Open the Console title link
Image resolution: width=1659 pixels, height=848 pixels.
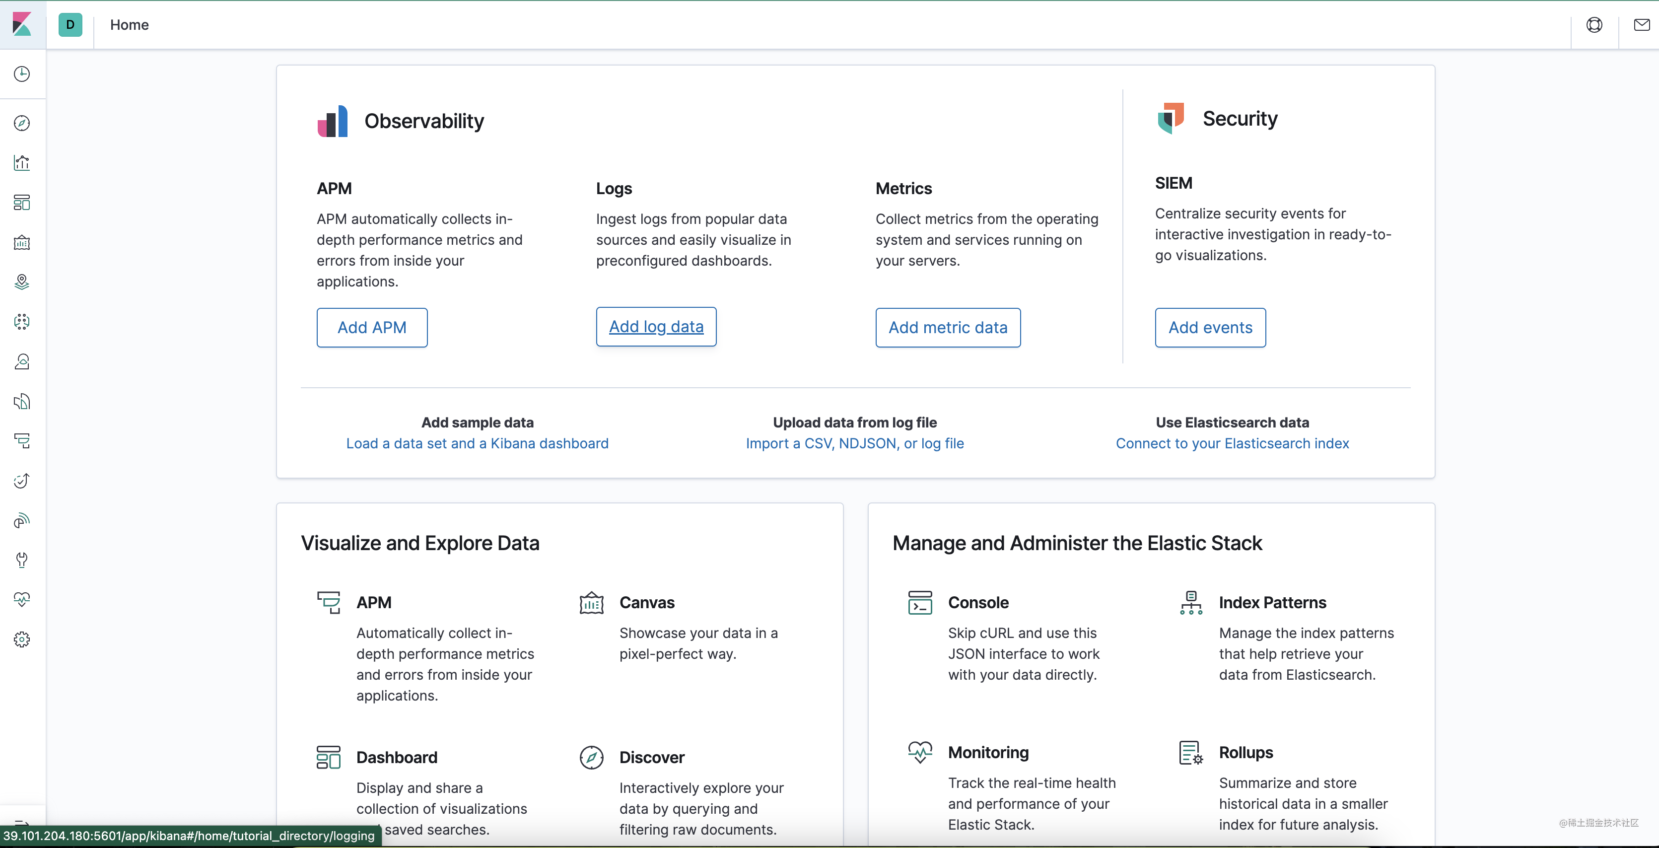click(x=978, y=602)
